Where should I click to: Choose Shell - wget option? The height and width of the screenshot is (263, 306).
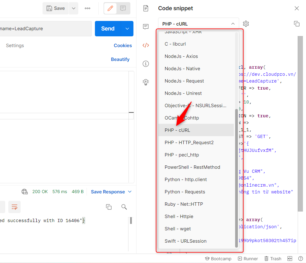[196, 229]
